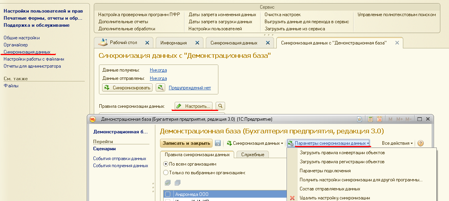Choose Загрузить правила конвертации объектов
The width and height of the screenshot is (449, 201).
click(342, 153)
